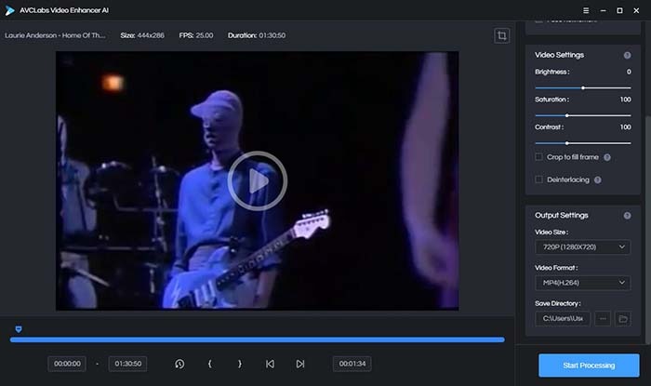
Task: Click the blue timeline progress bar
Action: 258,339
